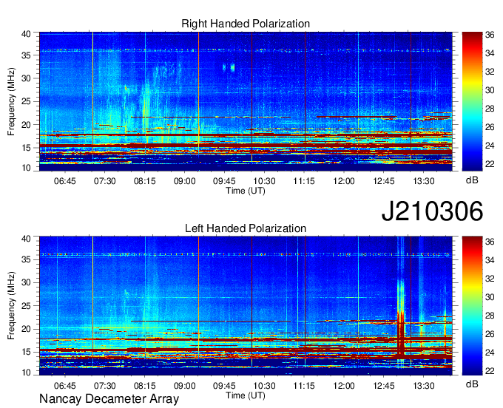Click 25 MHz frequency tick on Right Handed plot

coord(26,101)
